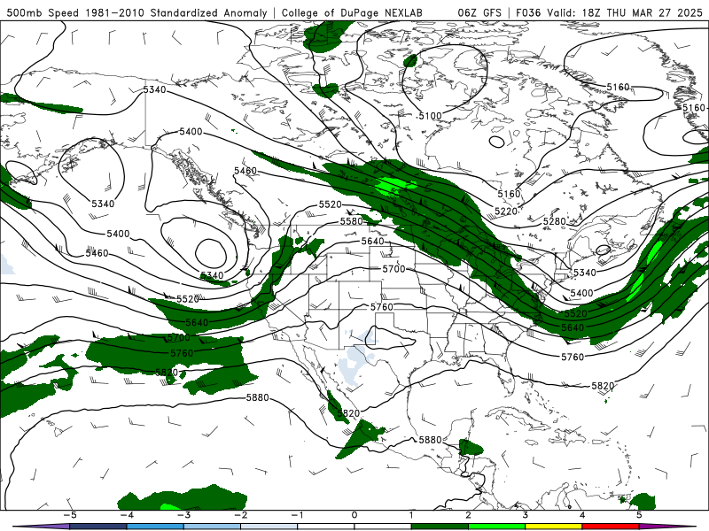Click the colorbar tick label '-2'
This screenshot has height=531, width=709.
click(x=240, y=515)
